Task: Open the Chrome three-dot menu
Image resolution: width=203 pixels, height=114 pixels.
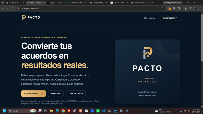Action: coord(200,8)
